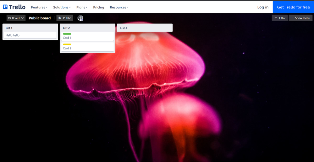The width and height of the screenshot is (314, 162).
Task: Click the yellow label on Card 2
Action: (x=67, y=44)
